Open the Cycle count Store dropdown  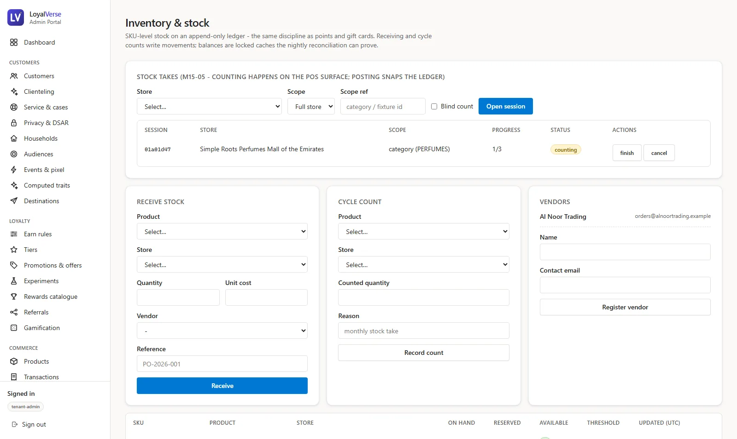click(424, 264)
